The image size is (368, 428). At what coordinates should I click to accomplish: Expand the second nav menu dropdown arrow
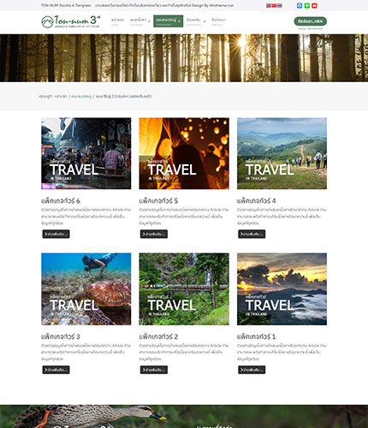coord(149,21)
